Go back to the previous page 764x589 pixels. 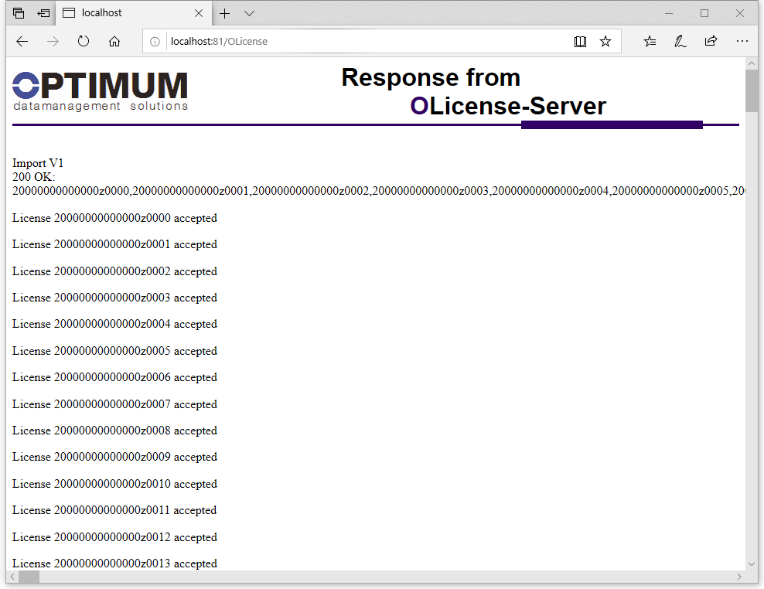[22, 42]
